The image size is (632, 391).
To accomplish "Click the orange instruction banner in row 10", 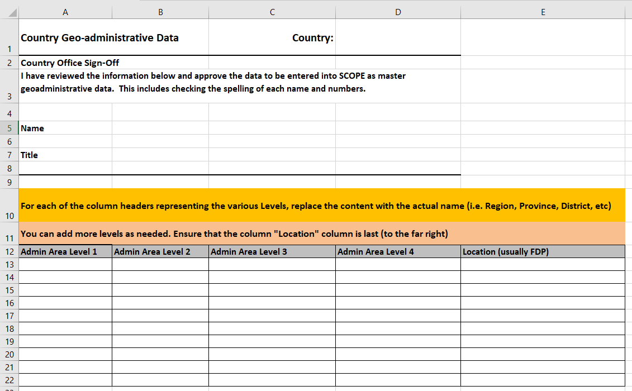I will [x=316, y=206].
